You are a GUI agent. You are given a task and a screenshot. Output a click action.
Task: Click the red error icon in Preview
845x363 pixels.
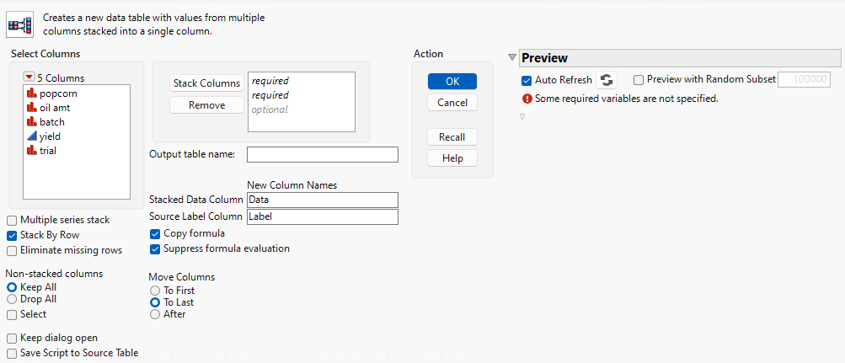tap(527, 99)
